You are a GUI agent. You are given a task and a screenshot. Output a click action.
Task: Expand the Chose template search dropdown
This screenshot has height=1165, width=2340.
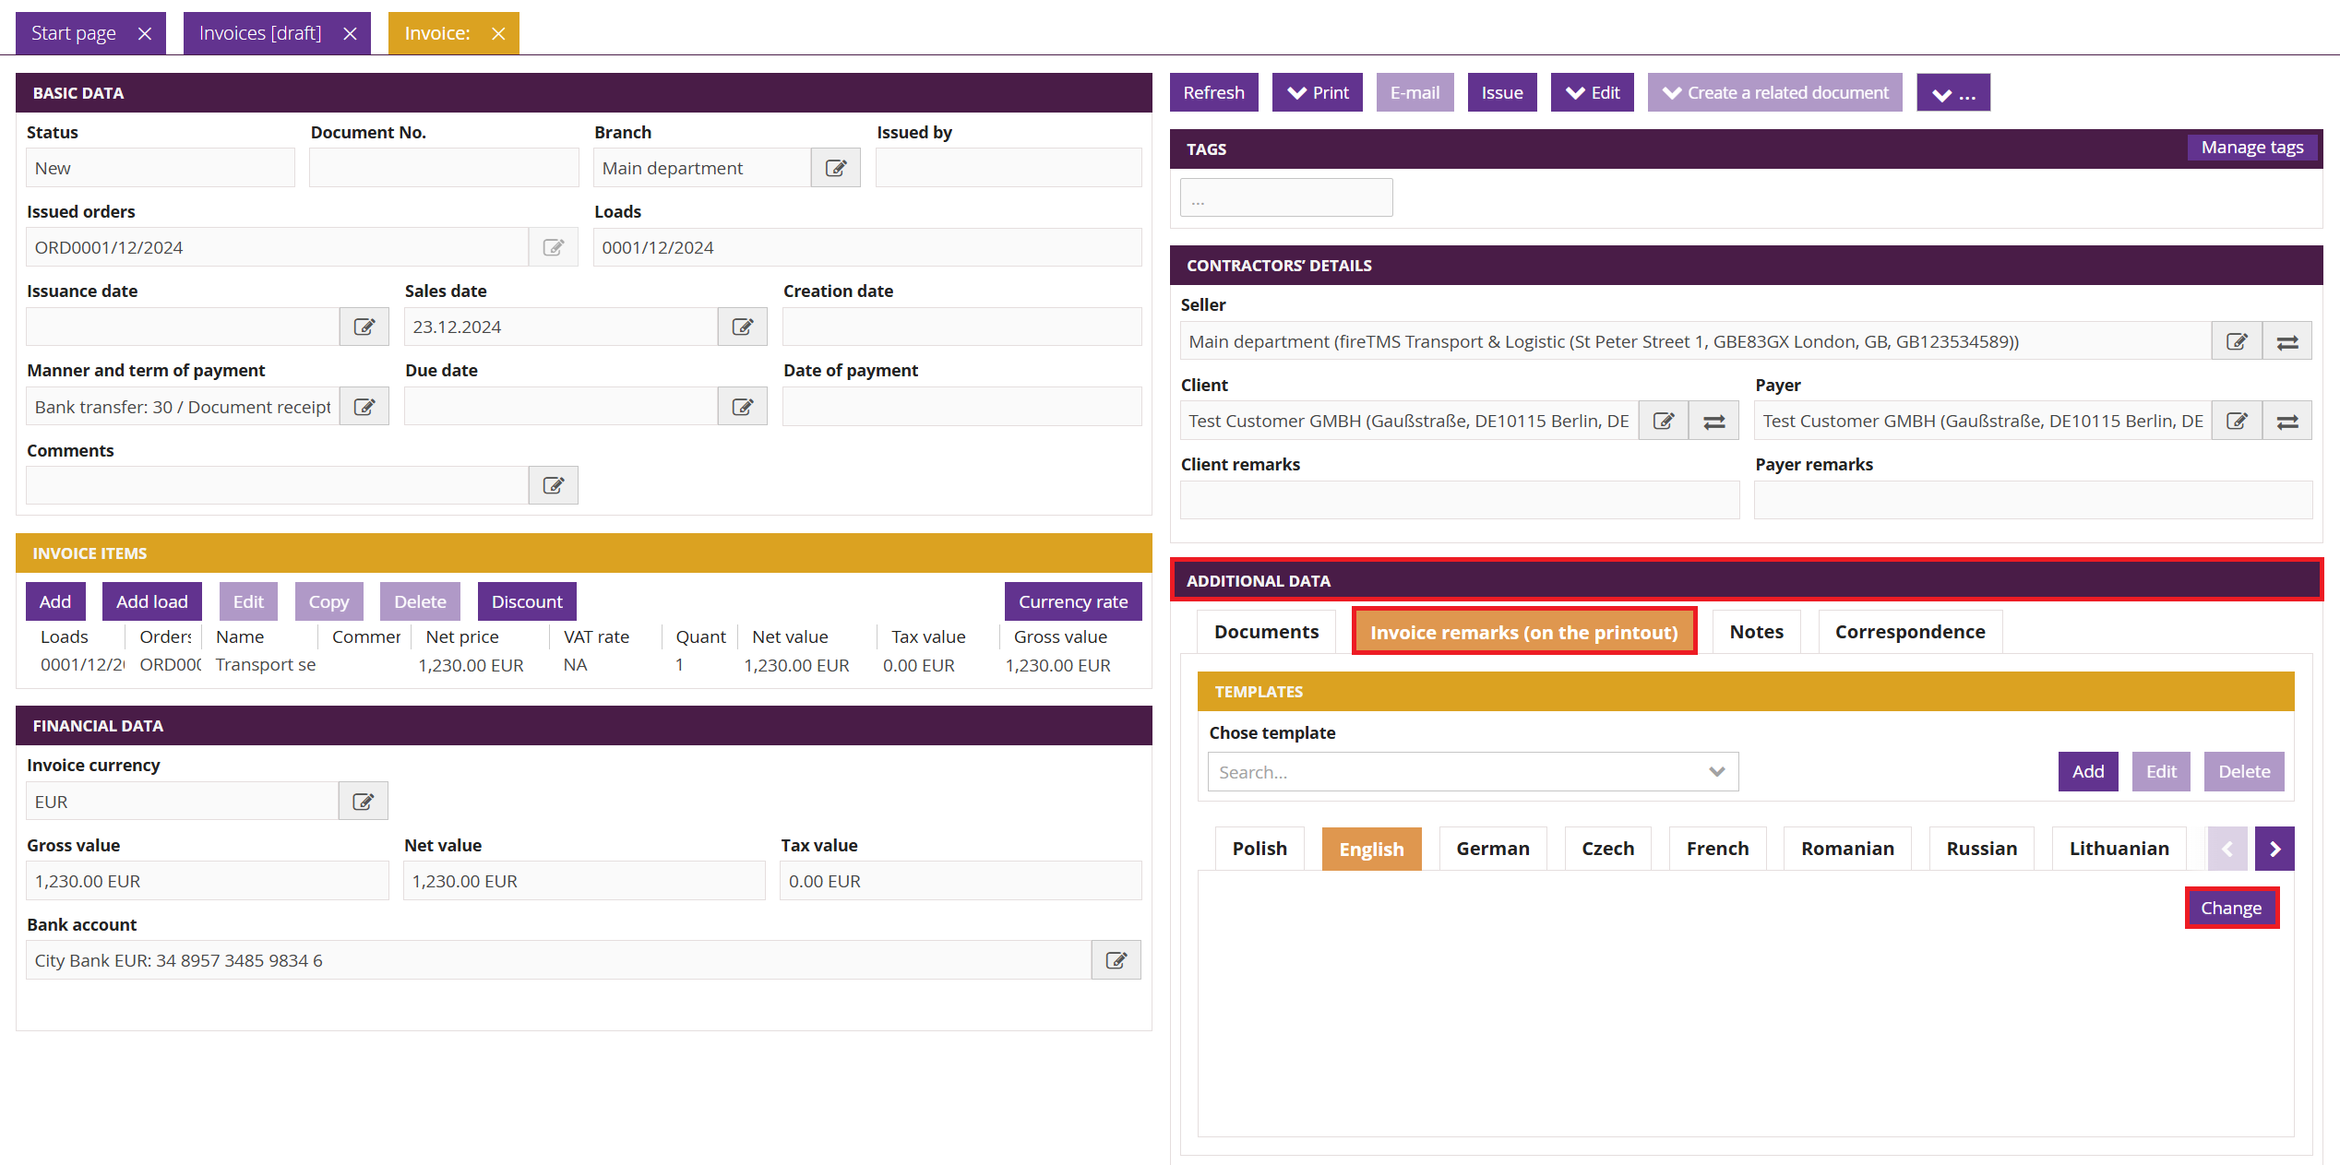pyautogui.click(x=1716, y=772)
